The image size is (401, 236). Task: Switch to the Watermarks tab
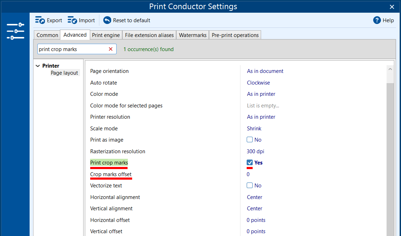coord(192,35)
